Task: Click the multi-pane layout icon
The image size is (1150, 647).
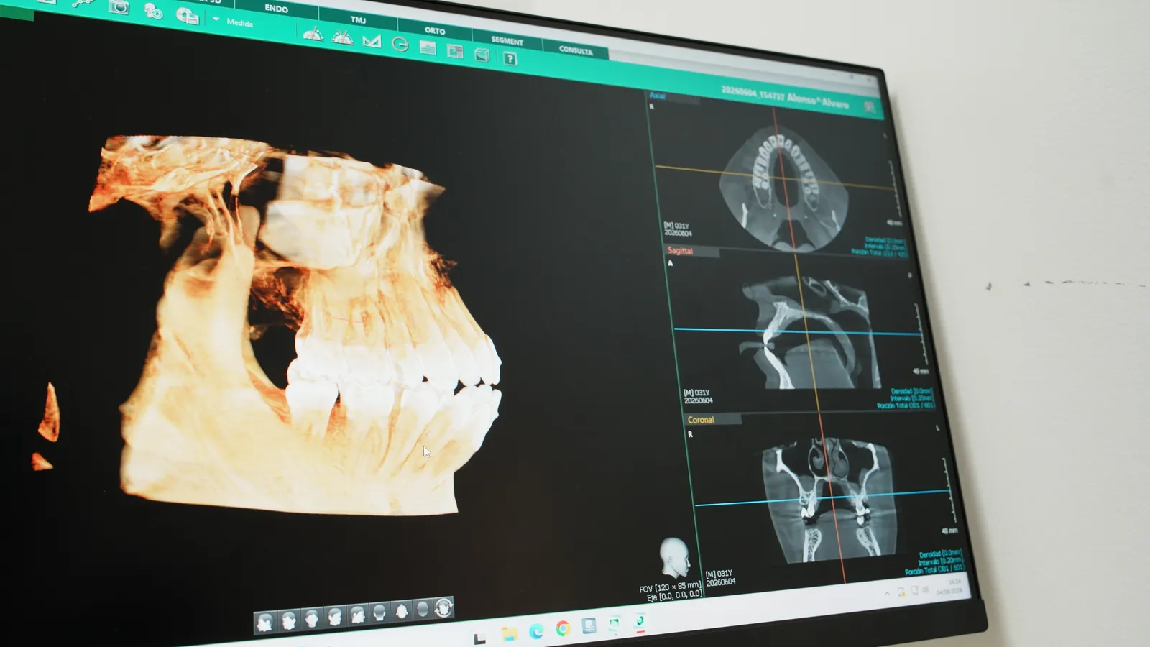Action: point(455,51)
